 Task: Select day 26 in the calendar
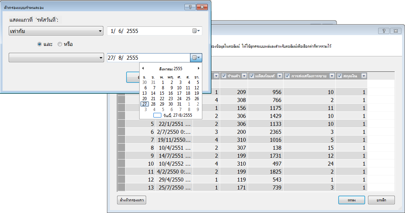[x=197, y=99]
